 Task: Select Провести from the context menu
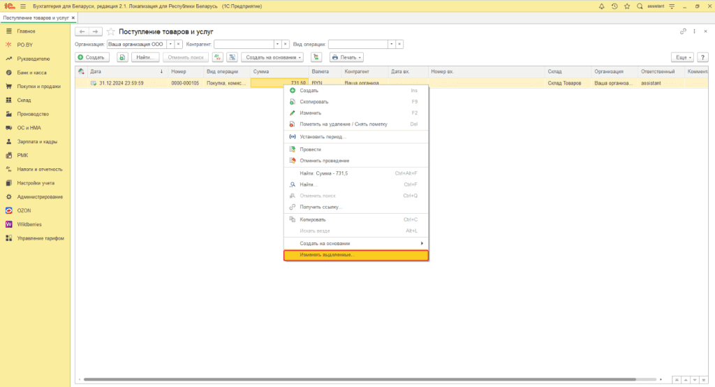(310, 149)
